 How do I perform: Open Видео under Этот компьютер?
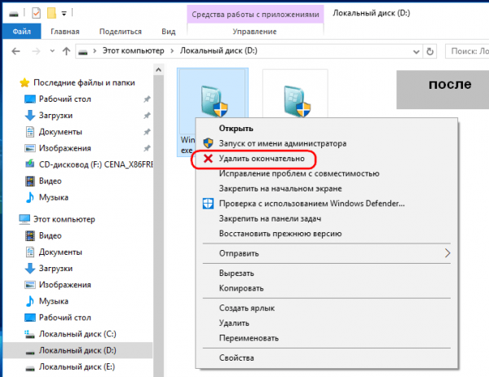tap(50, 235)
